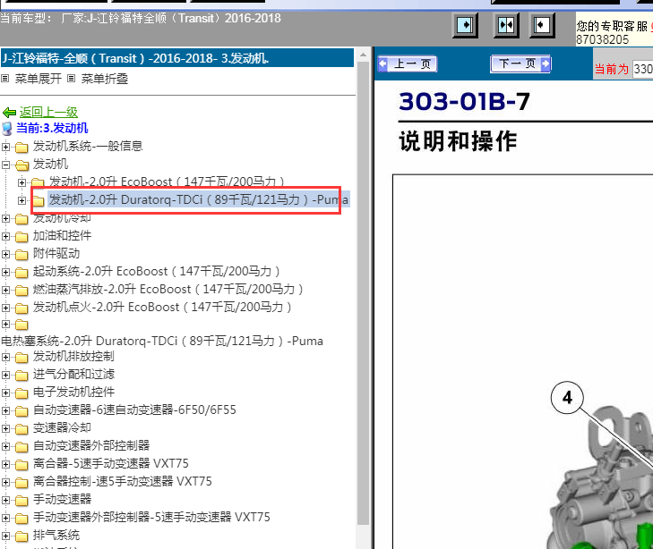Select 手动变速器外部控制器-5速手动变速器 VXT75
Image resolution: width=653 pixels, height=549 pixels.
click(x=151, y=517)
